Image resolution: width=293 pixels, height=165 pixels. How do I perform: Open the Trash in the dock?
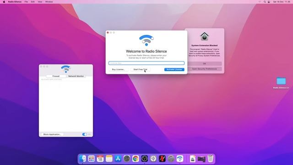click(x=211, y=159)
